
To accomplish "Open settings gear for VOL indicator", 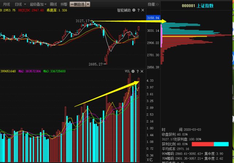I will 133,71.
